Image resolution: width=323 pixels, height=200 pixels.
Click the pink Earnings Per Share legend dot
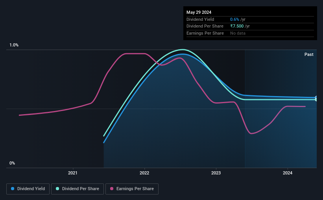point(112,189)
